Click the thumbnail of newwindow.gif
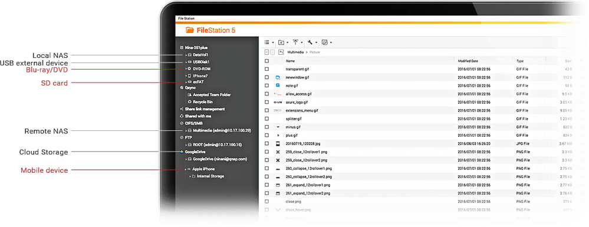The image size is (589, 227). [278, 77]
